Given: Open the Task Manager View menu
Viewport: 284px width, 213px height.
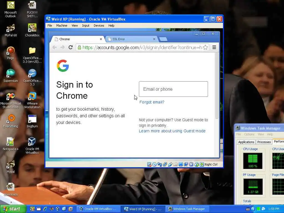Looking at the screenshot, I should click(261, 134).
